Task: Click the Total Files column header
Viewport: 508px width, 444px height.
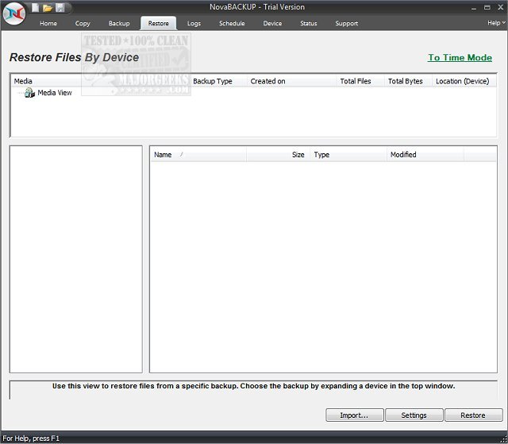Action: (x=360, y=81)
